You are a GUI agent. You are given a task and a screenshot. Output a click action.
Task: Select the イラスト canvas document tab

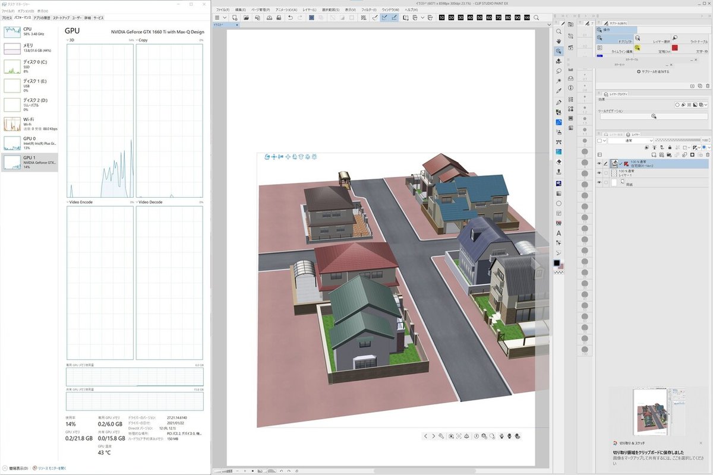pyautogui.click(x=226, y=26)
